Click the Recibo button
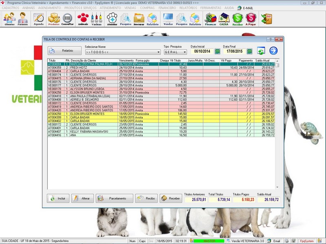This screenshot has height=244, width=326. 146,198
